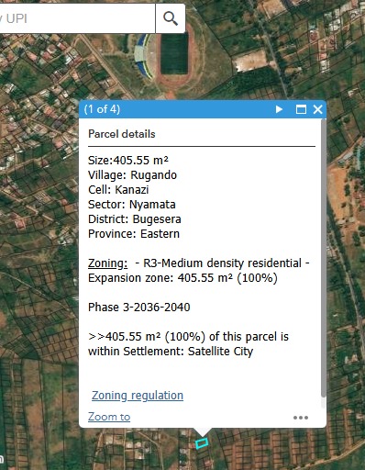Click the 'Phase 3-2036-2040' text

click(139, 308)
